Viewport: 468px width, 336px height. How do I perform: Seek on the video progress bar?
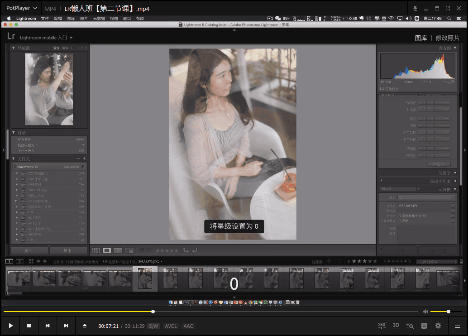coord(211,312)
